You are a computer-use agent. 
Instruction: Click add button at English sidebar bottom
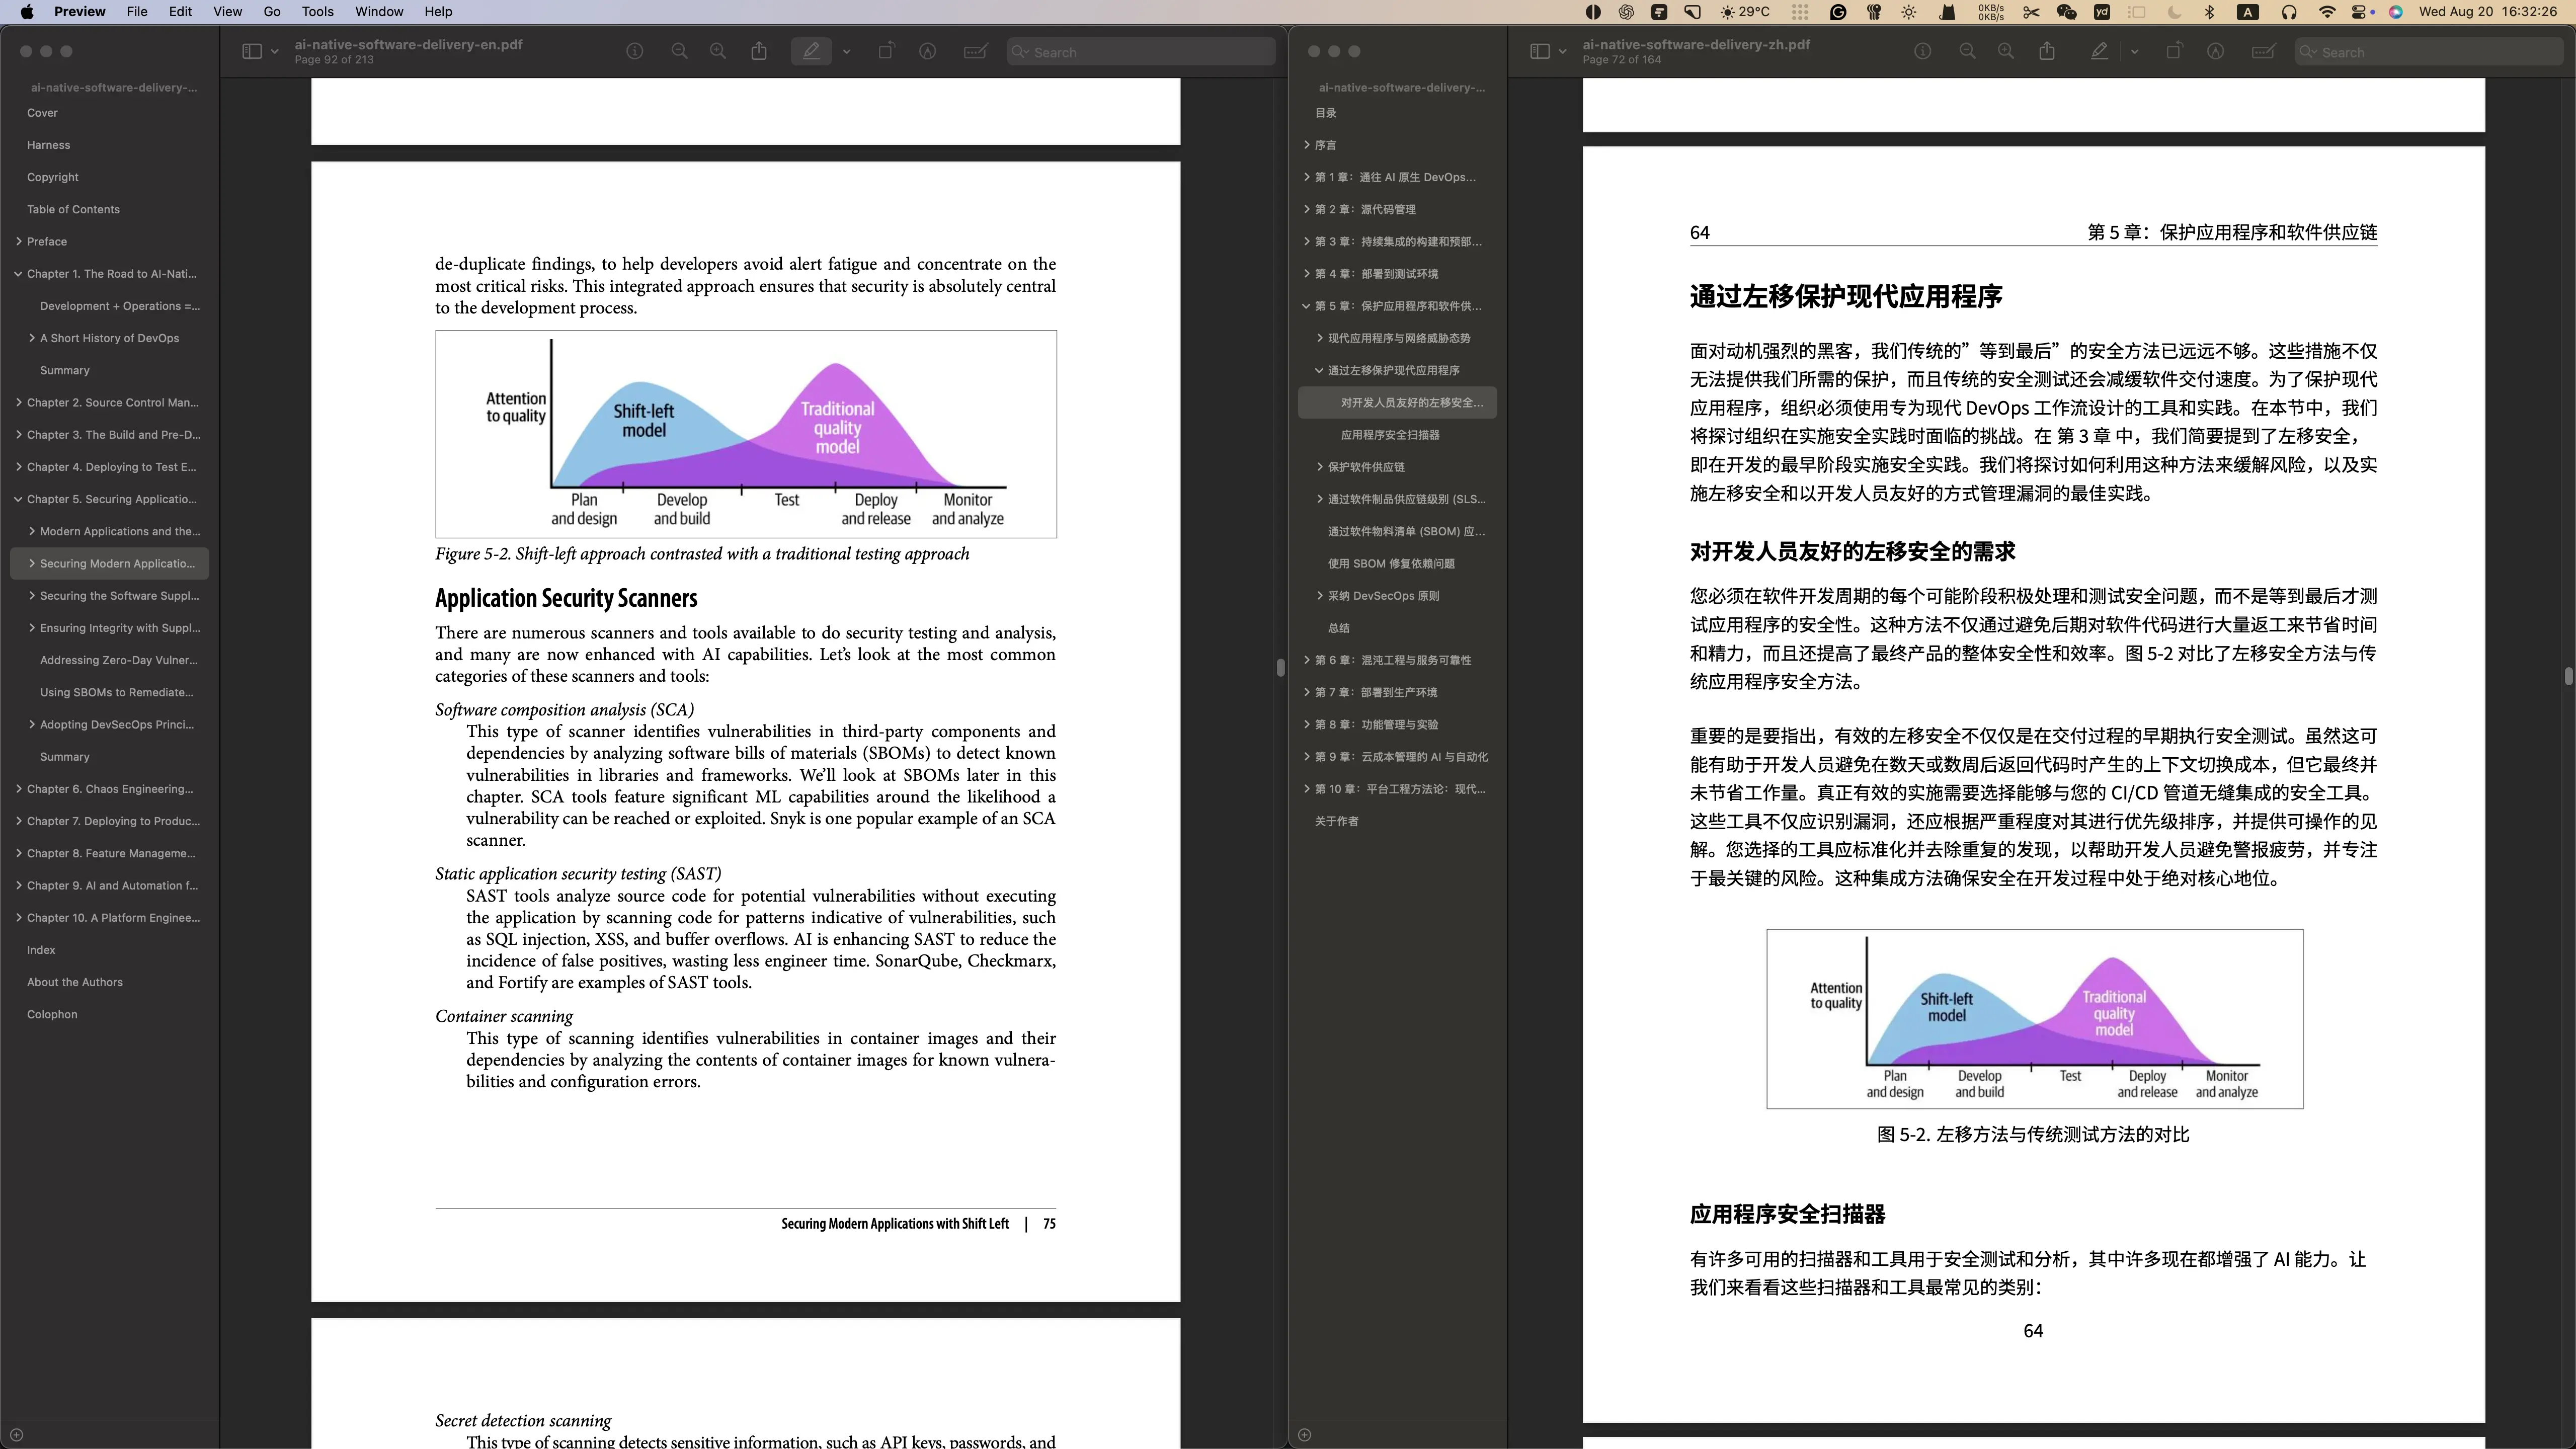pyautogui.click(x=16, y=1435)
